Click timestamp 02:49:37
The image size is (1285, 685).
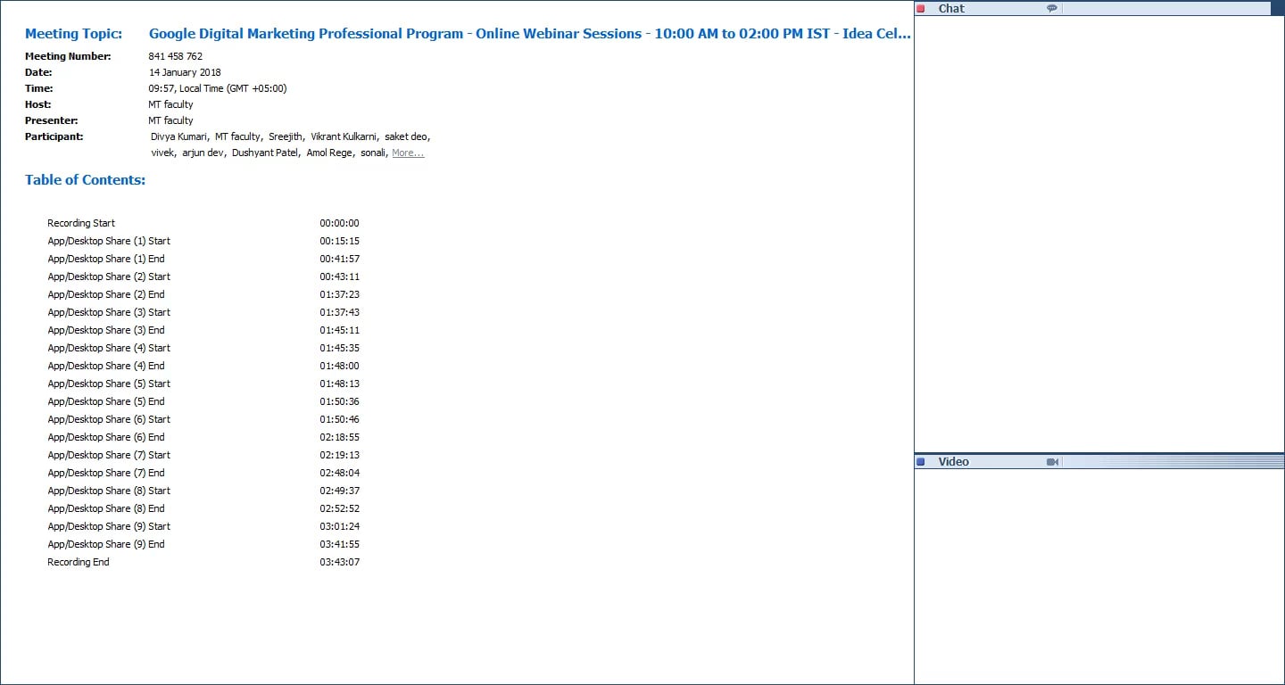tap(339, 491)
